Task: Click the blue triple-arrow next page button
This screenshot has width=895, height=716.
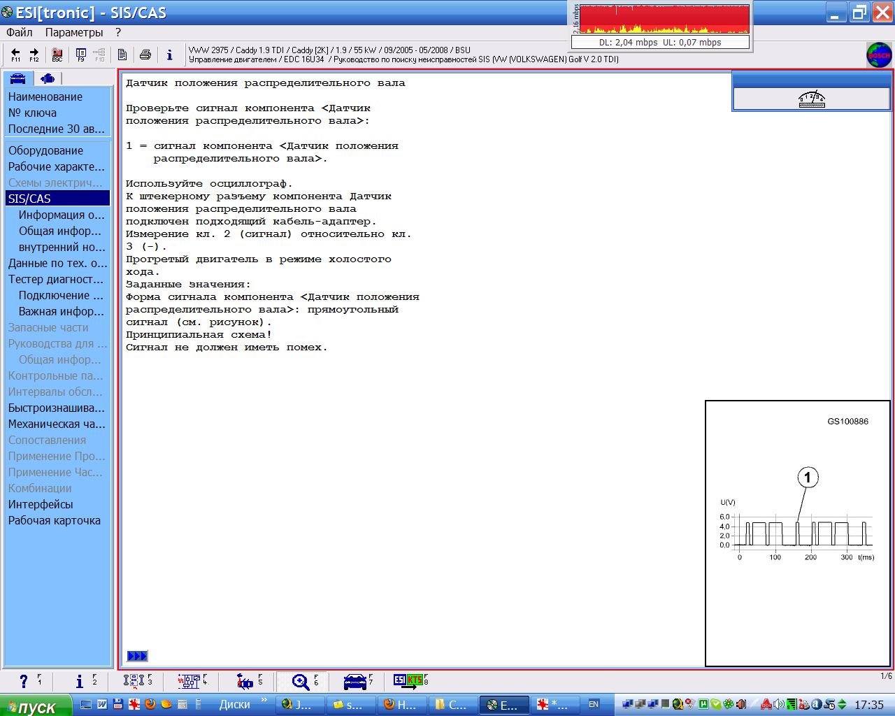Action: coord(137,656)
